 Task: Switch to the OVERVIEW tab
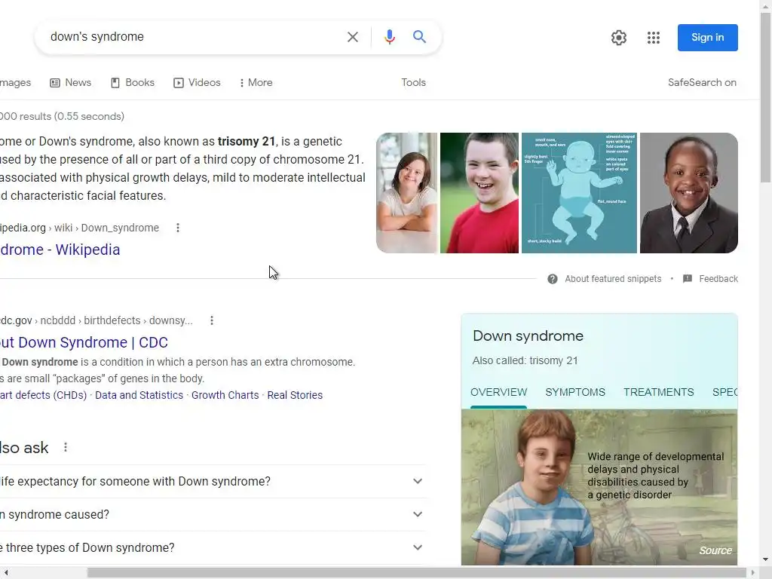(498, 392)
